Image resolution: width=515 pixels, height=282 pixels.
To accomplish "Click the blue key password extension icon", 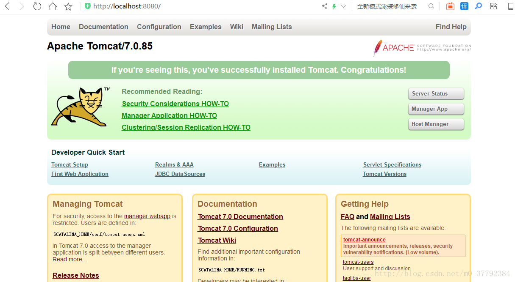I will pyautogui.click(x=478, y=6).
